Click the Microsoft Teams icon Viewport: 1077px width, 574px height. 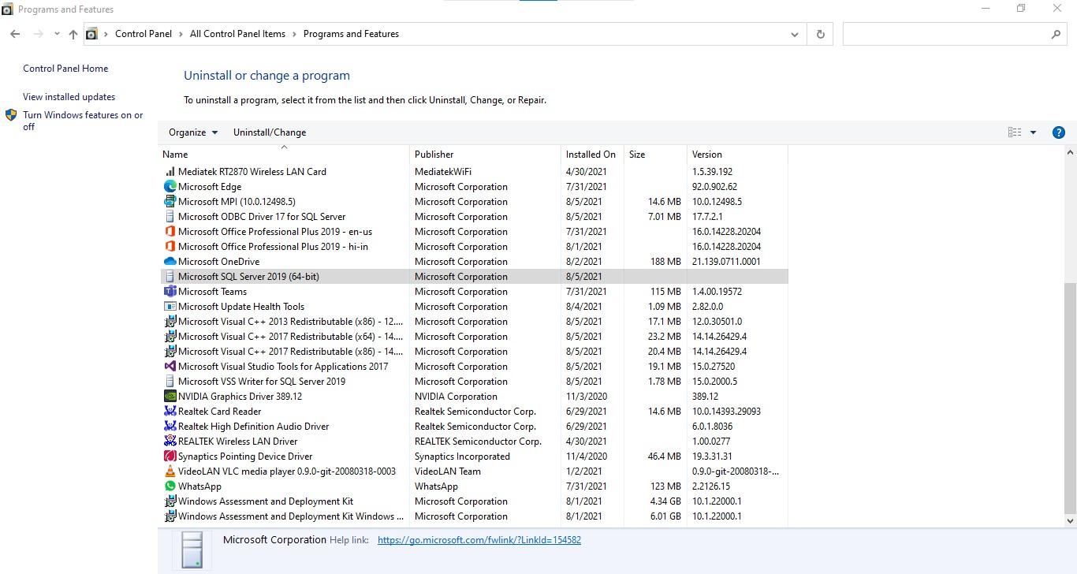coord(170,292)
